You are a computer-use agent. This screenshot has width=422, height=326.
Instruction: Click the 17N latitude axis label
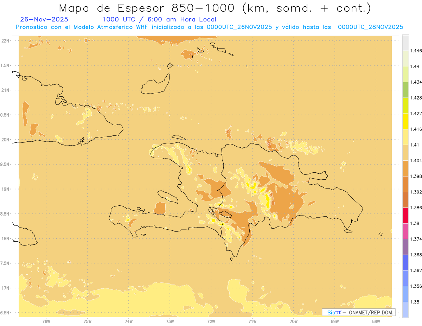click(x=6, y=288)
